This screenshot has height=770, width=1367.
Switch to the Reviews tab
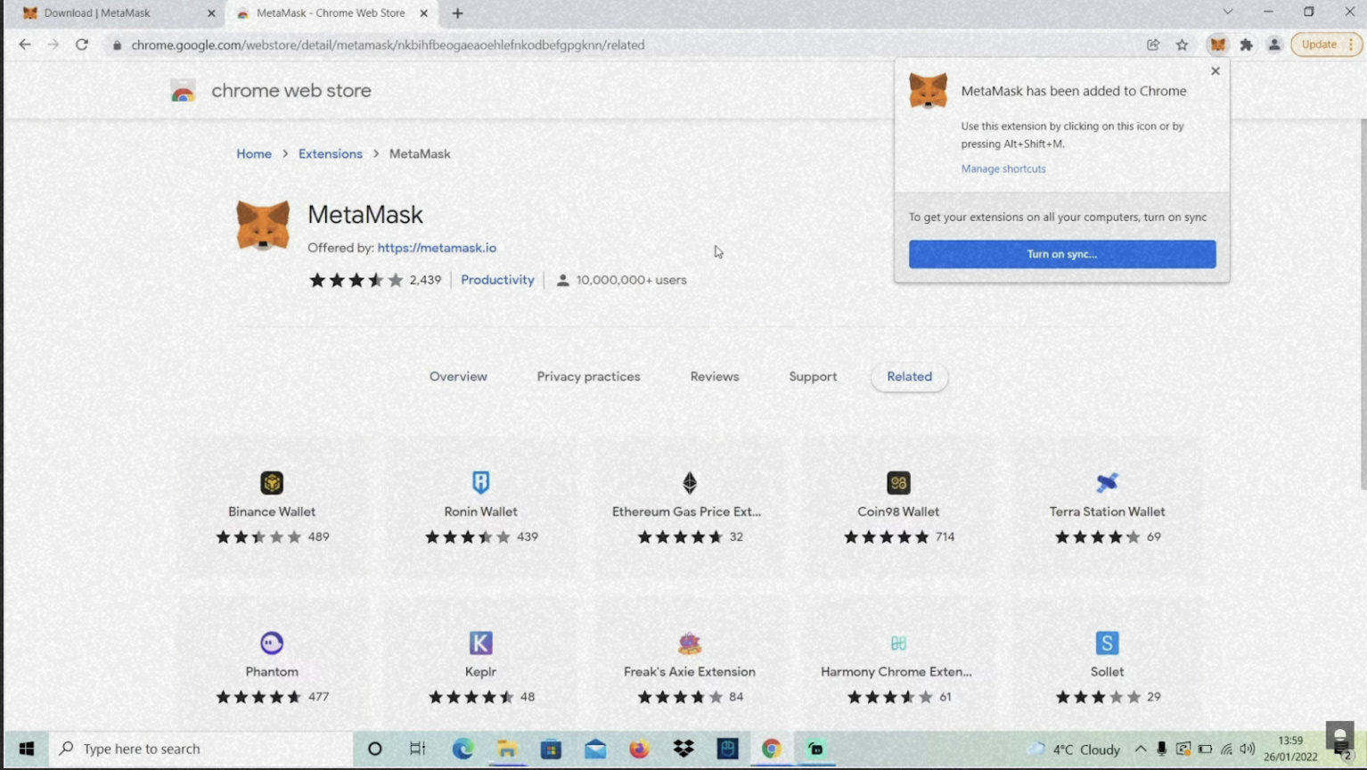click(714, 376)
